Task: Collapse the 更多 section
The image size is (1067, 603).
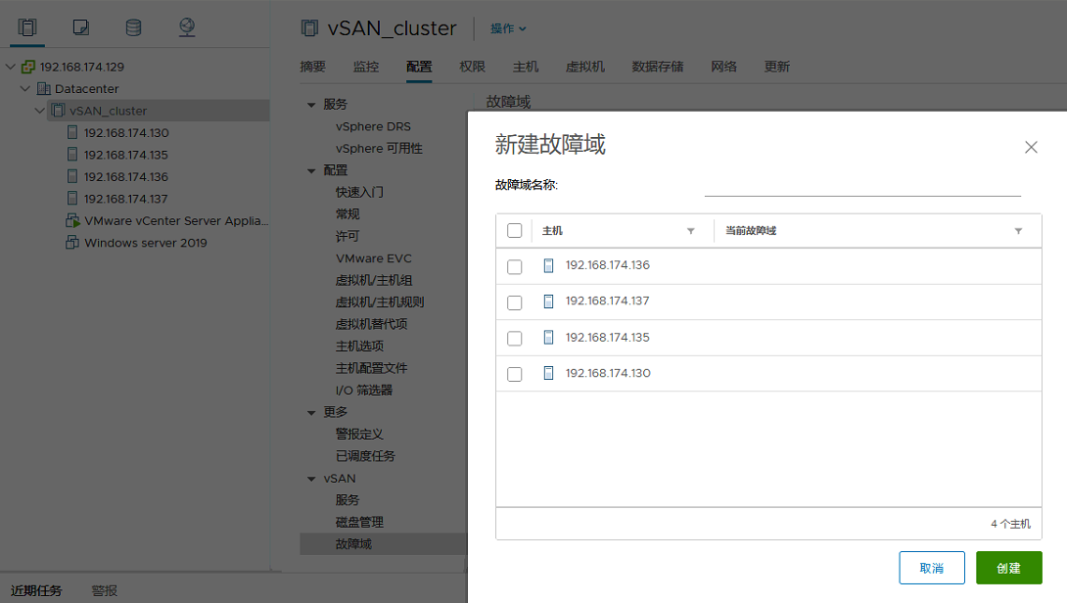Action: pos(311,412)
